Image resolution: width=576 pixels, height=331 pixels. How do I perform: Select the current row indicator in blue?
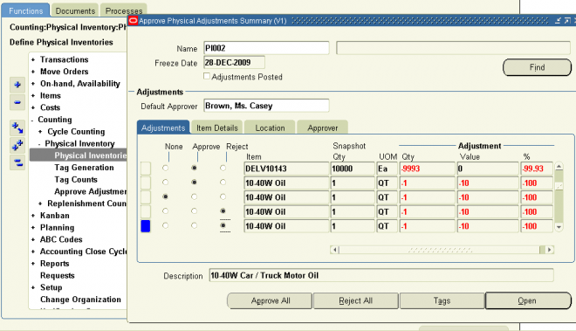pyautogui.click(x=146, y=226)
